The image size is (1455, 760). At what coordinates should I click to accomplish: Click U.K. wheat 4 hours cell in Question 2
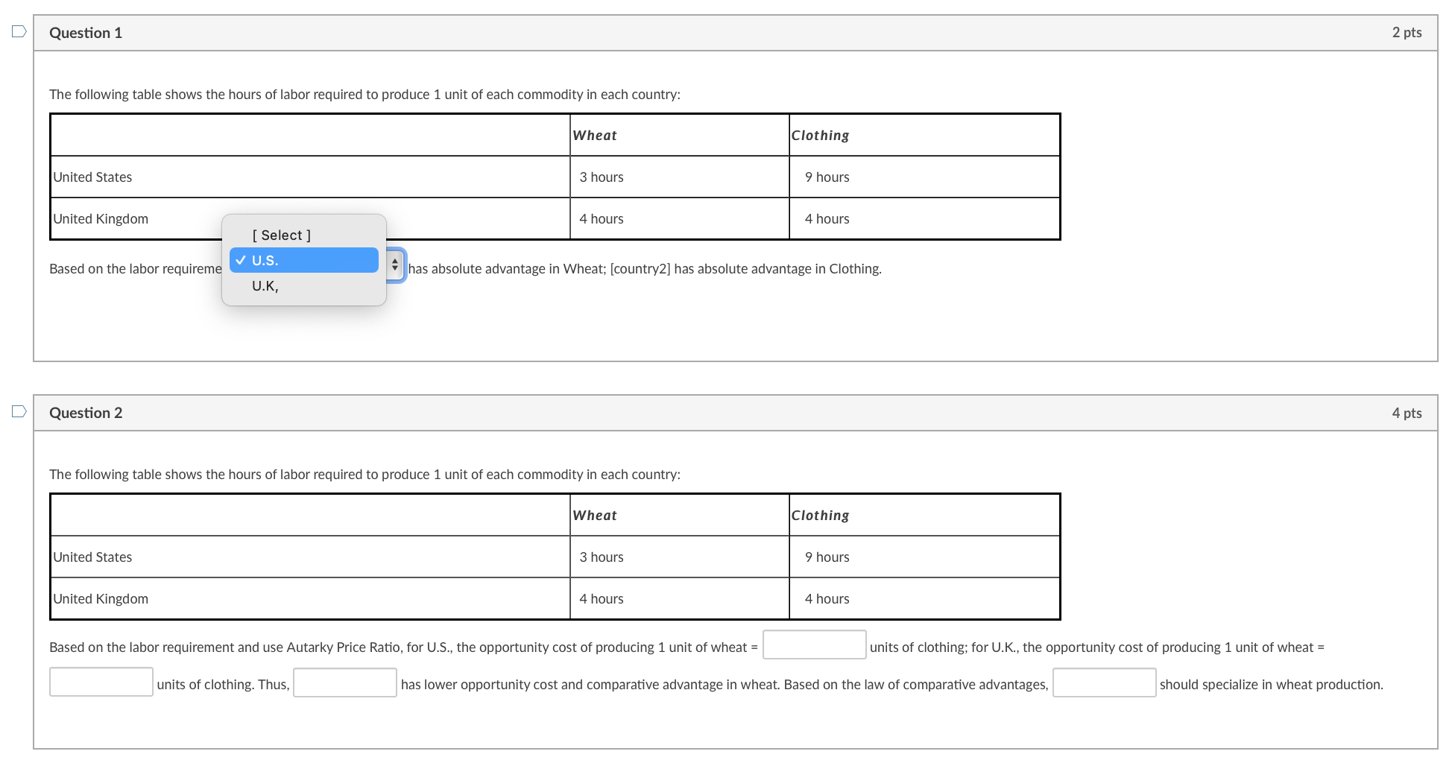(x=602, y=599)
